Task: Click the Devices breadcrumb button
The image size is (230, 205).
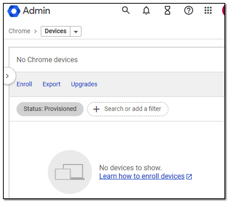Action: pos(56,31)
